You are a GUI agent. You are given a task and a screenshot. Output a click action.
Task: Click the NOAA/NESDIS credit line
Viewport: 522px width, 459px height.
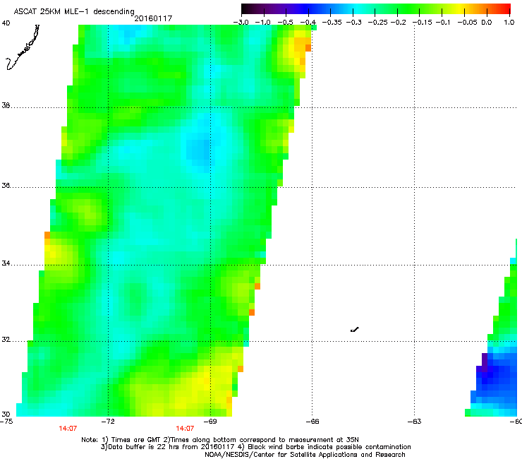coord(305,455)
